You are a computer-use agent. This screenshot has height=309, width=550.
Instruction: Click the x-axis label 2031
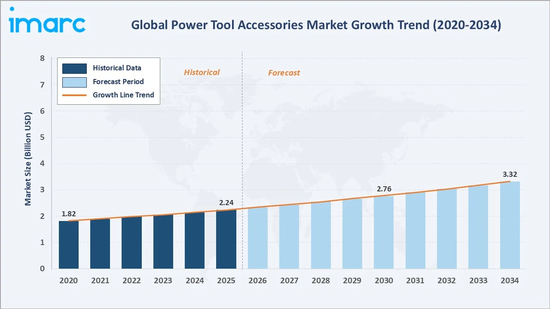415,280
